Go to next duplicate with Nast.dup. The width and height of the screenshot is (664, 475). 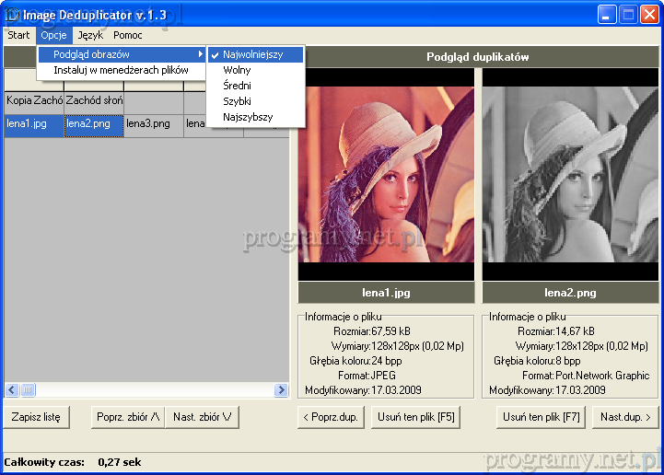pos(625,417)
